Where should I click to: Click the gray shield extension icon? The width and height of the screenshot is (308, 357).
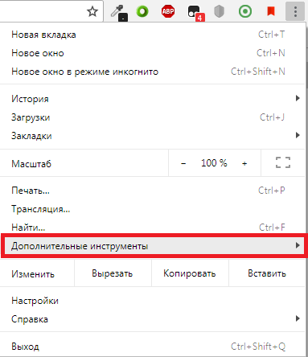(219, 11)
